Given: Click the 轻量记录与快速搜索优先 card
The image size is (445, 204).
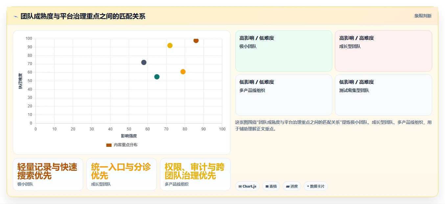Looking at the screenshot, I should point(48,174).
